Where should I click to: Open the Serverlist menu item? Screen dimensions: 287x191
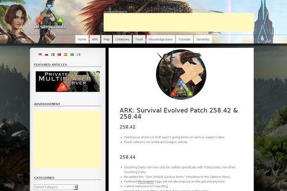coord(203,39)
